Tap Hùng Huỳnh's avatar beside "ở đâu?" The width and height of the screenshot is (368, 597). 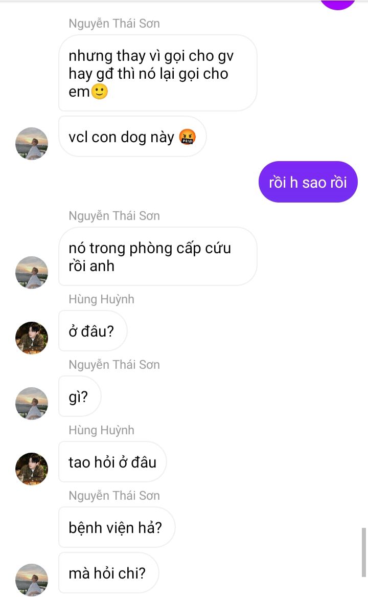click(32, 338)
